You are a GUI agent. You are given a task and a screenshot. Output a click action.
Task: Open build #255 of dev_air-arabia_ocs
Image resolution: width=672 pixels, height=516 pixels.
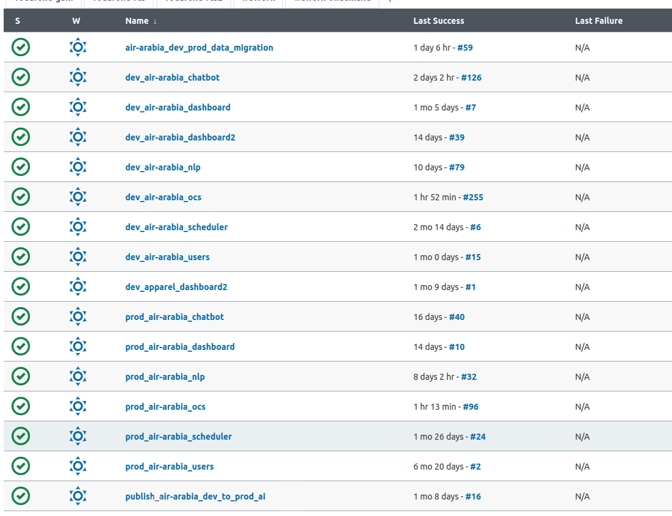point(473,197)
